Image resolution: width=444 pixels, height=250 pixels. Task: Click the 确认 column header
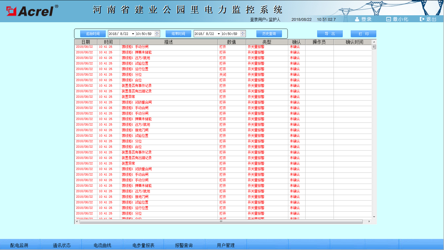tap(297, 42)
